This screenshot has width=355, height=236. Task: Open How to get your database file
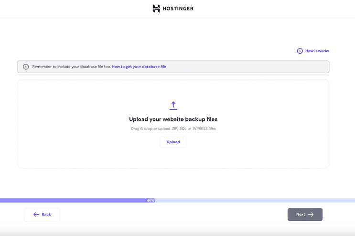(139, 67)
